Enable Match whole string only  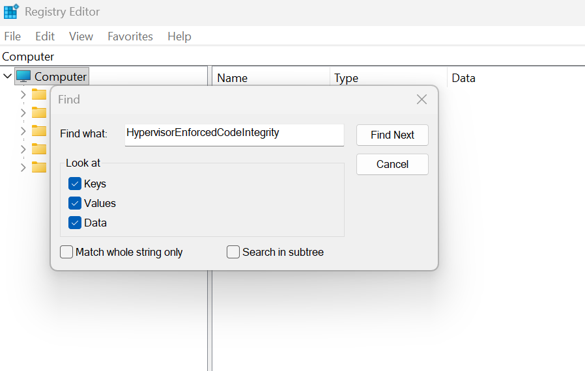coord(66,252)
